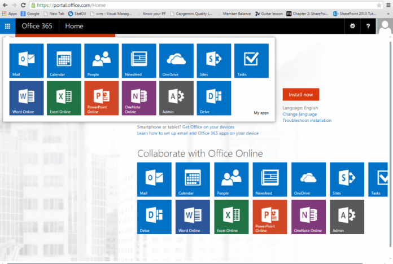Click the Install now button
Image resolution: width=393 pixels, height=264 pixels.
301,94
